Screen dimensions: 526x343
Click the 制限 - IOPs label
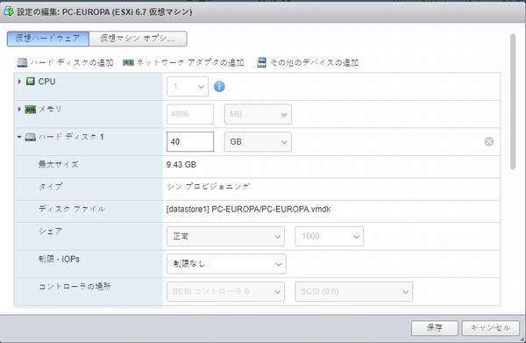point(59,259)
